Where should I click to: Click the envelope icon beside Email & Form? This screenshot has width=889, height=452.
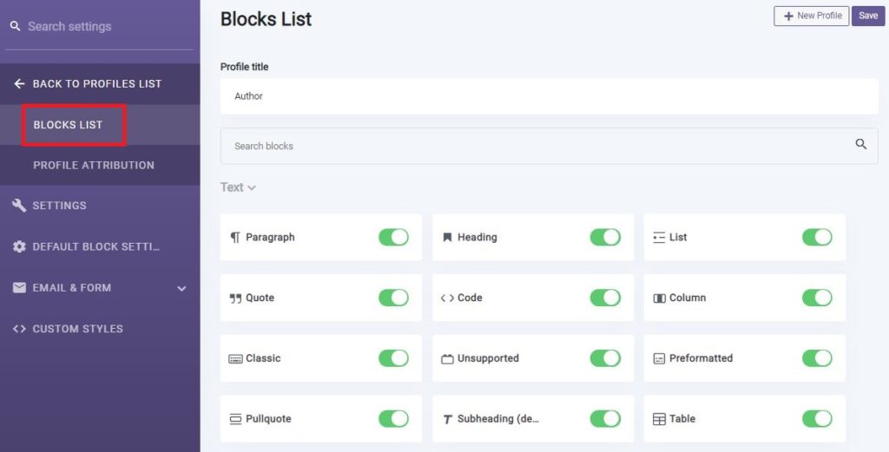(19, 288)
